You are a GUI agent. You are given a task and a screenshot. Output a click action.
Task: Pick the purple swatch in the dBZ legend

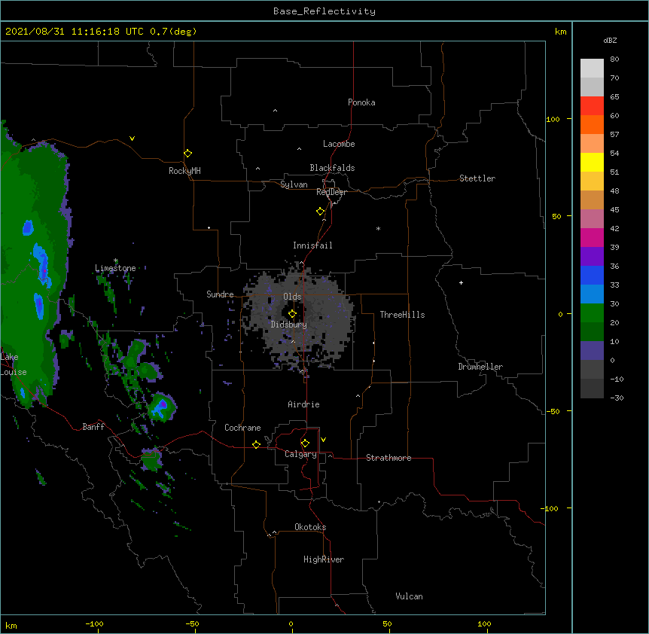pos(592,256)
